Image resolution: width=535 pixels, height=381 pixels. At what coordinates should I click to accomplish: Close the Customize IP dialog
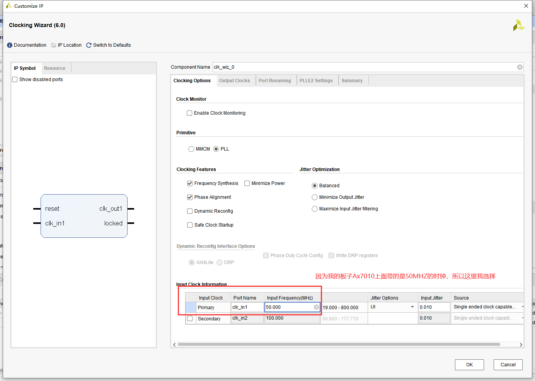[x=526, y=6]
